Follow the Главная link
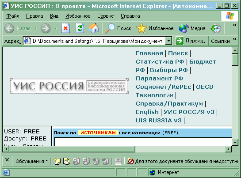The image size is (241, 178). (x=149, y=53)
